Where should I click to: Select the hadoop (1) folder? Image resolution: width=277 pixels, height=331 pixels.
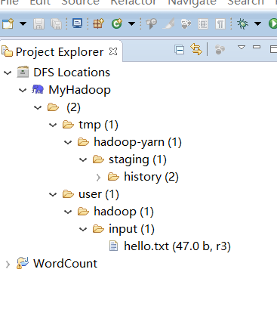point(124,212)
